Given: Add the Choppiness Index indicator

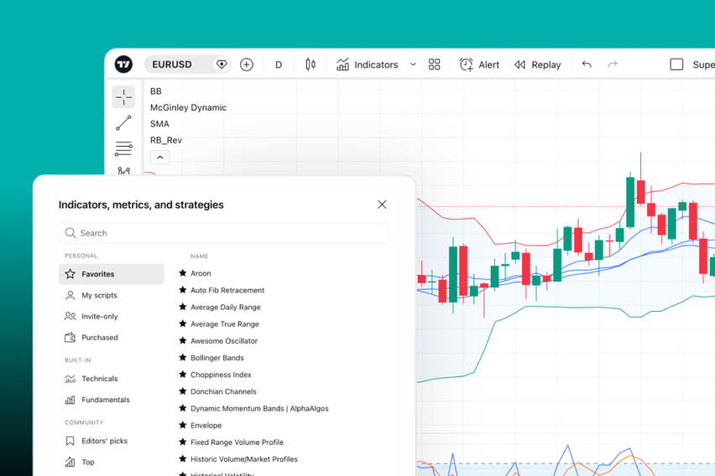Looking at the screenshot, I should click(221, 375).
